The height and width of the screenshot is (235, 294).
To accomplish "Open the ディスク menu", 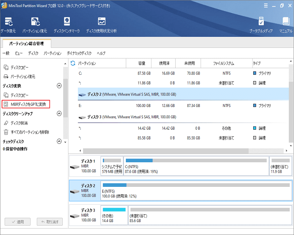I will point(33,53).
